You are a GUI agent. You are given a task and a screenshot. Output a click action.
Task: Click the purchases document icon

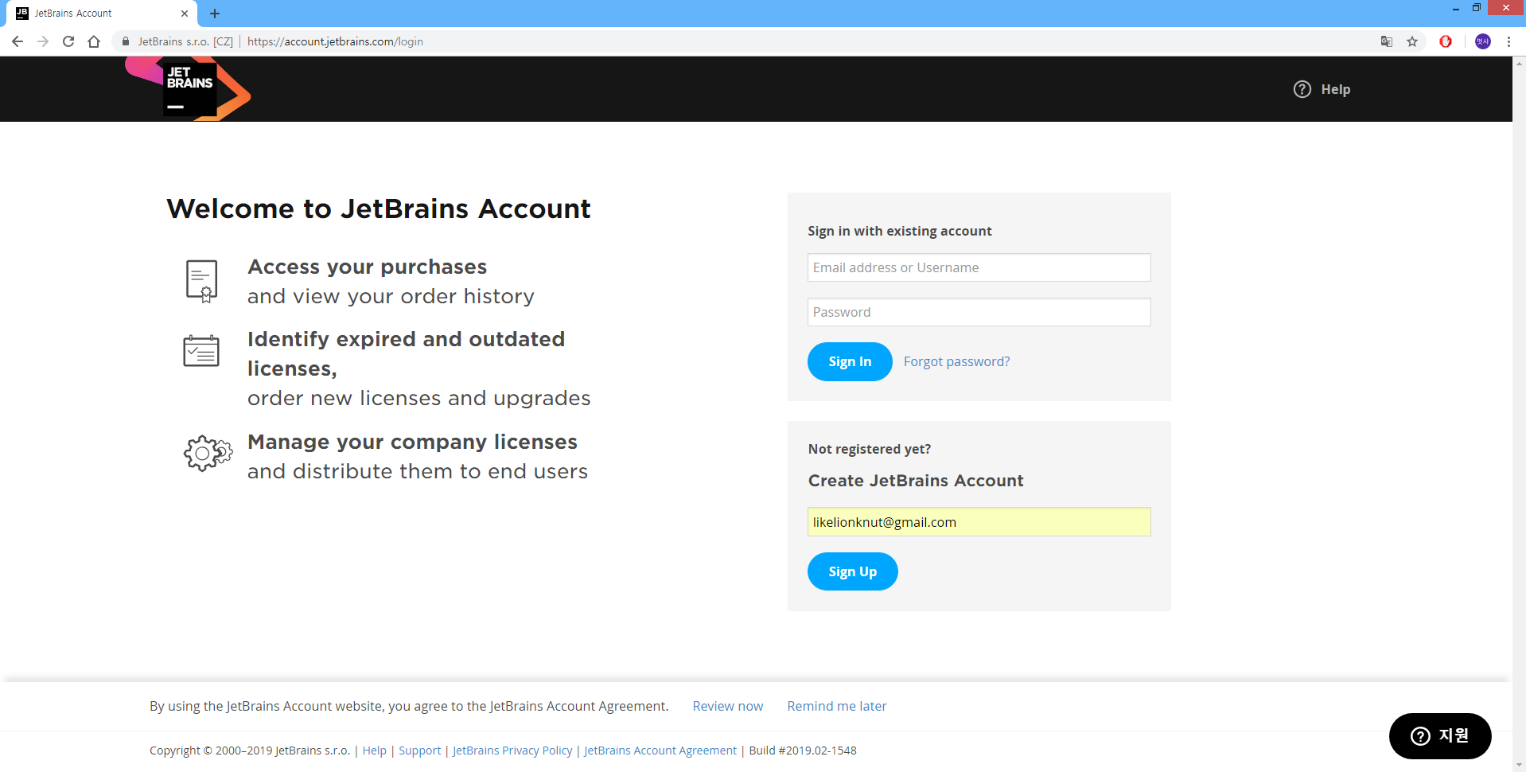[x=201, y=281]
